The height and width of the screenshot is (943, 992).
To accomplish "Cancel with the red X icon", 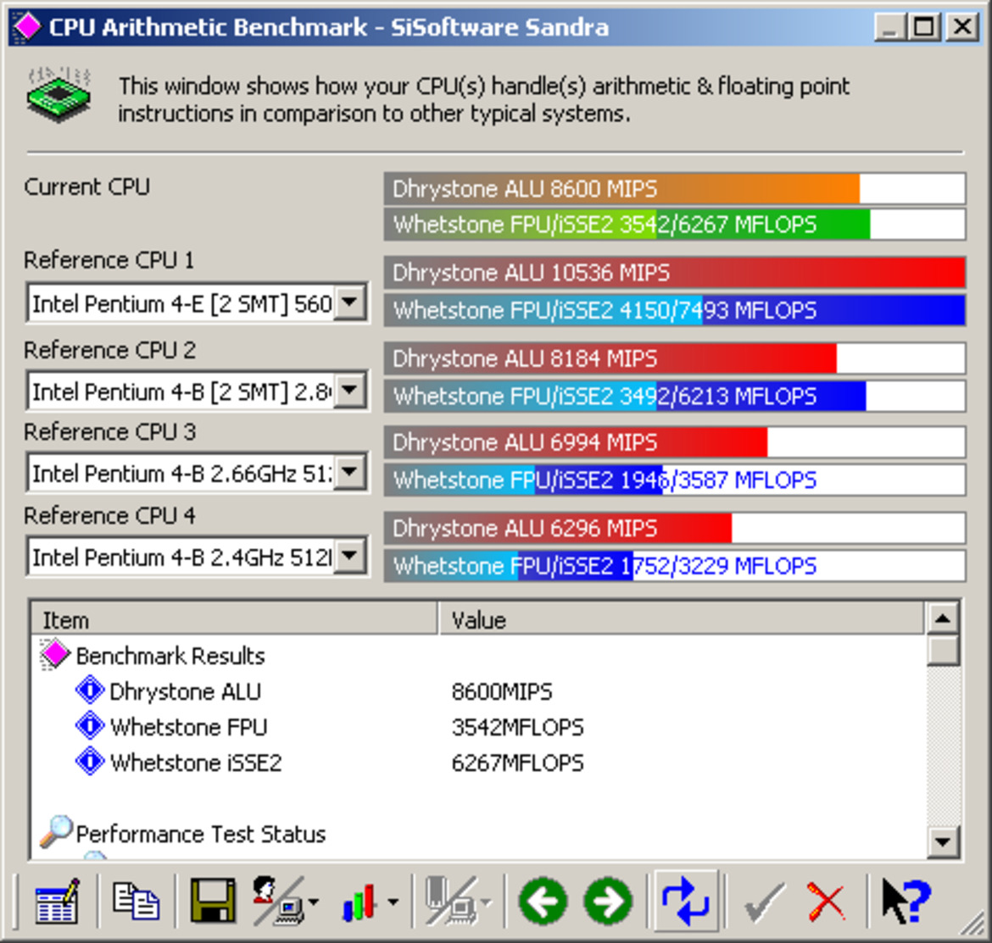I will (827, 902).
